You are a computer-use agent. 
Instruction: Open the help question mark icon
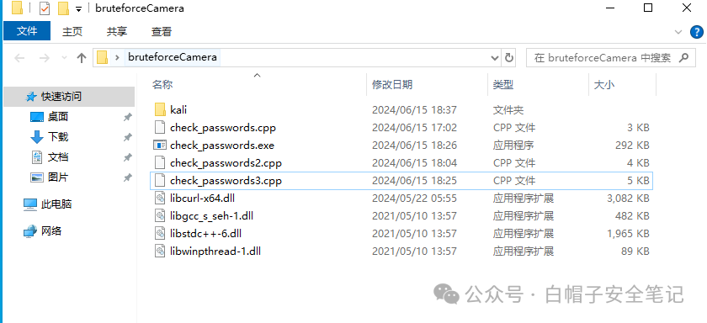(697, 32)
